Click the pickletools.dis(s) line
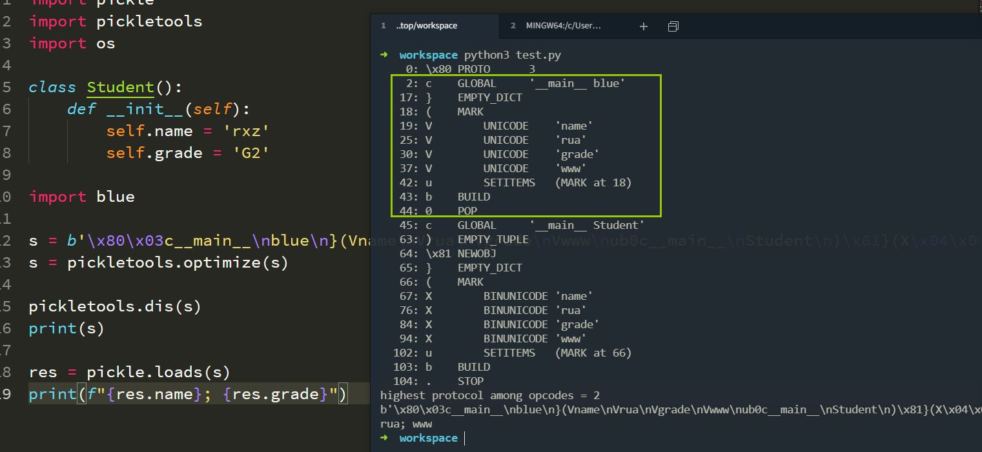Viewport: 982px width, 452px height. (x=115, y=307)
